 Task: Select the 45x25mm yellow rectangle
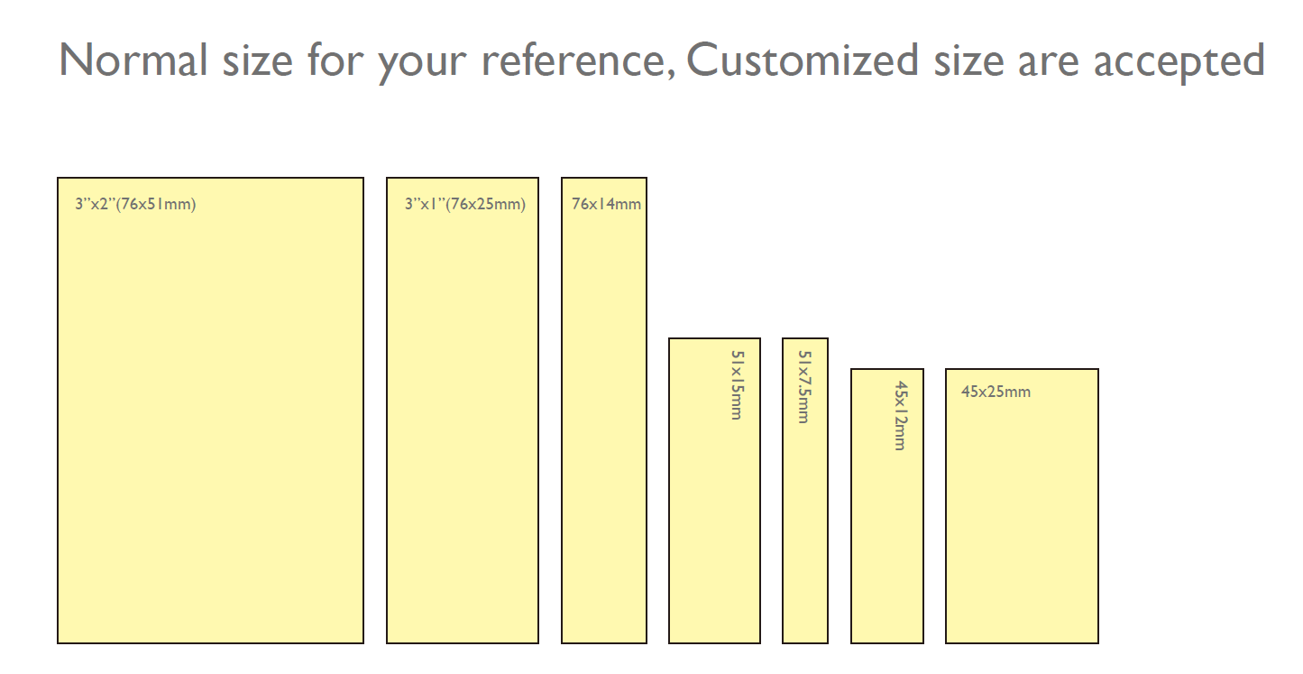(1023, 506)
